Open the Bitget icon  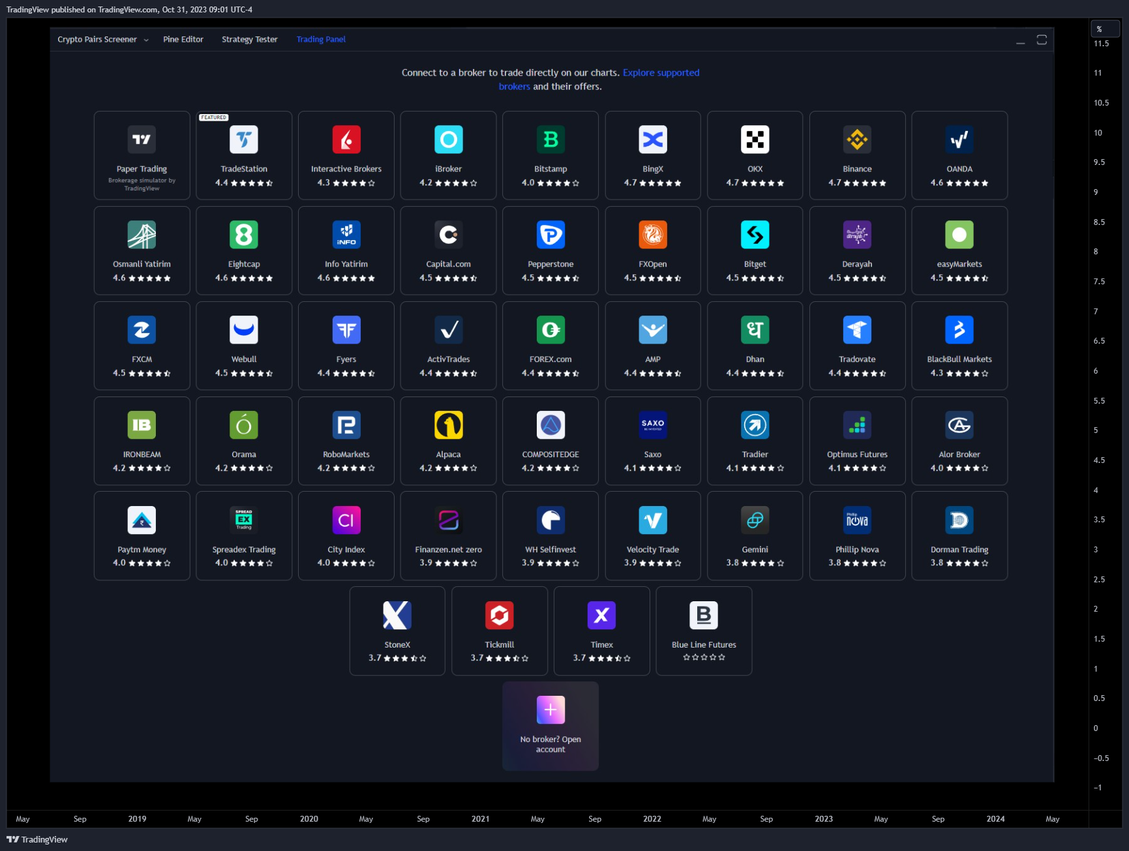point(755,235)
